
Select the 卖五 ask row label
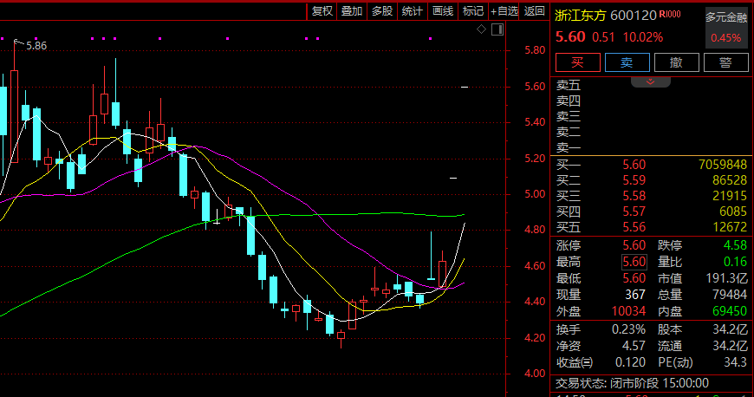click(x=569, y=86)
